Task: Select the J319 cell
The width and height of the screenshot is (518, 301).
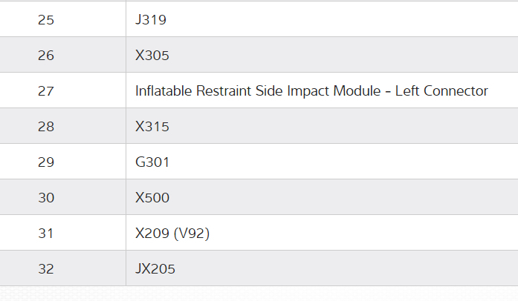Action: 150,19
